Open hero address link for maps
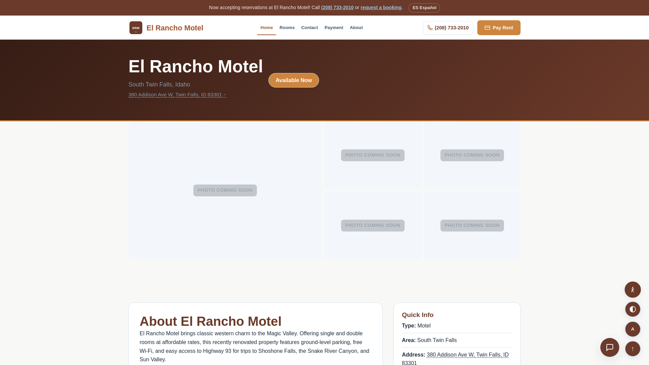The width and height of the screenshot is (649, 365). (x=177, y=95)
